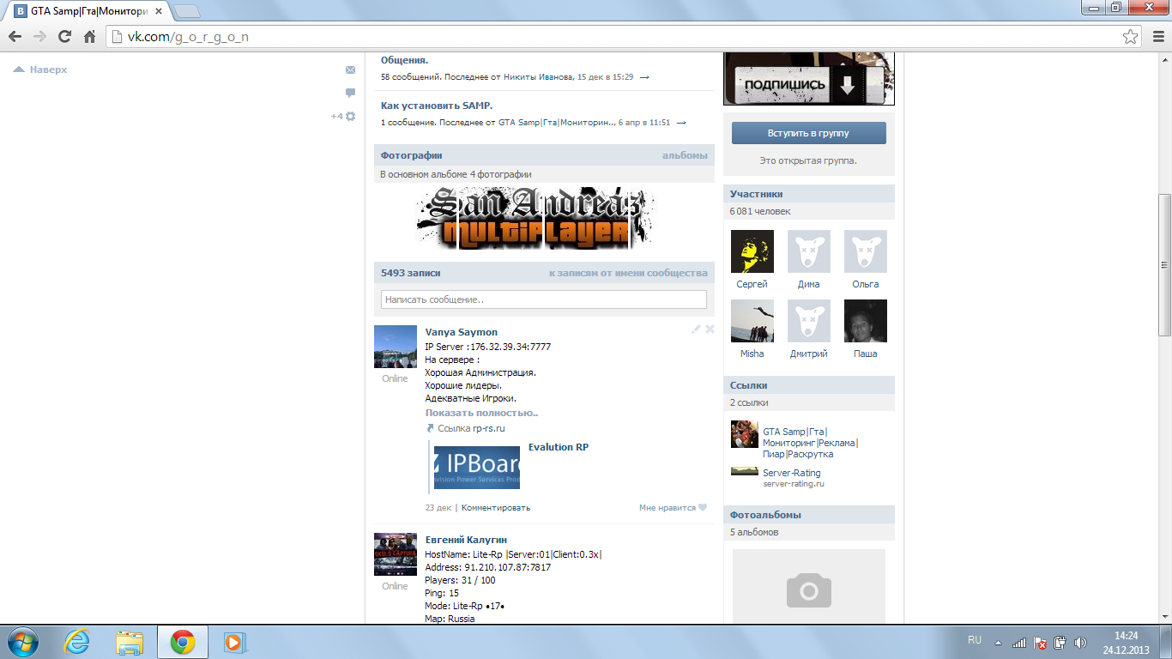Image resolution: width=1172 pixels, height=659 pixels.
Task: Open the empty photo album camera placeholder
Action: click(809, 587)
